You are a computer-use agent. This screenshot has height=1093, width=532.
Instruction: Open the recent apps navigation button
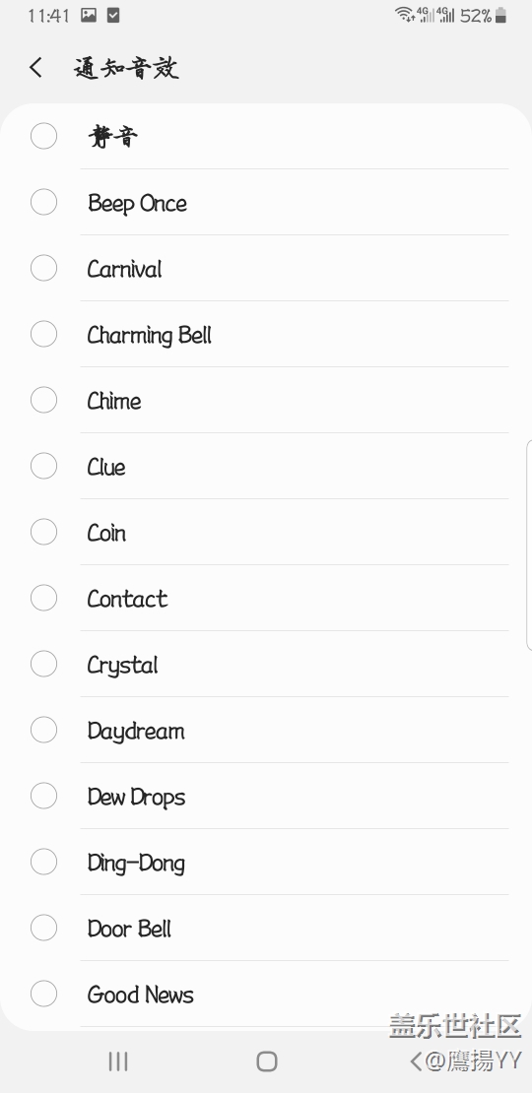pyautogui.click(x=118, y=1061)
